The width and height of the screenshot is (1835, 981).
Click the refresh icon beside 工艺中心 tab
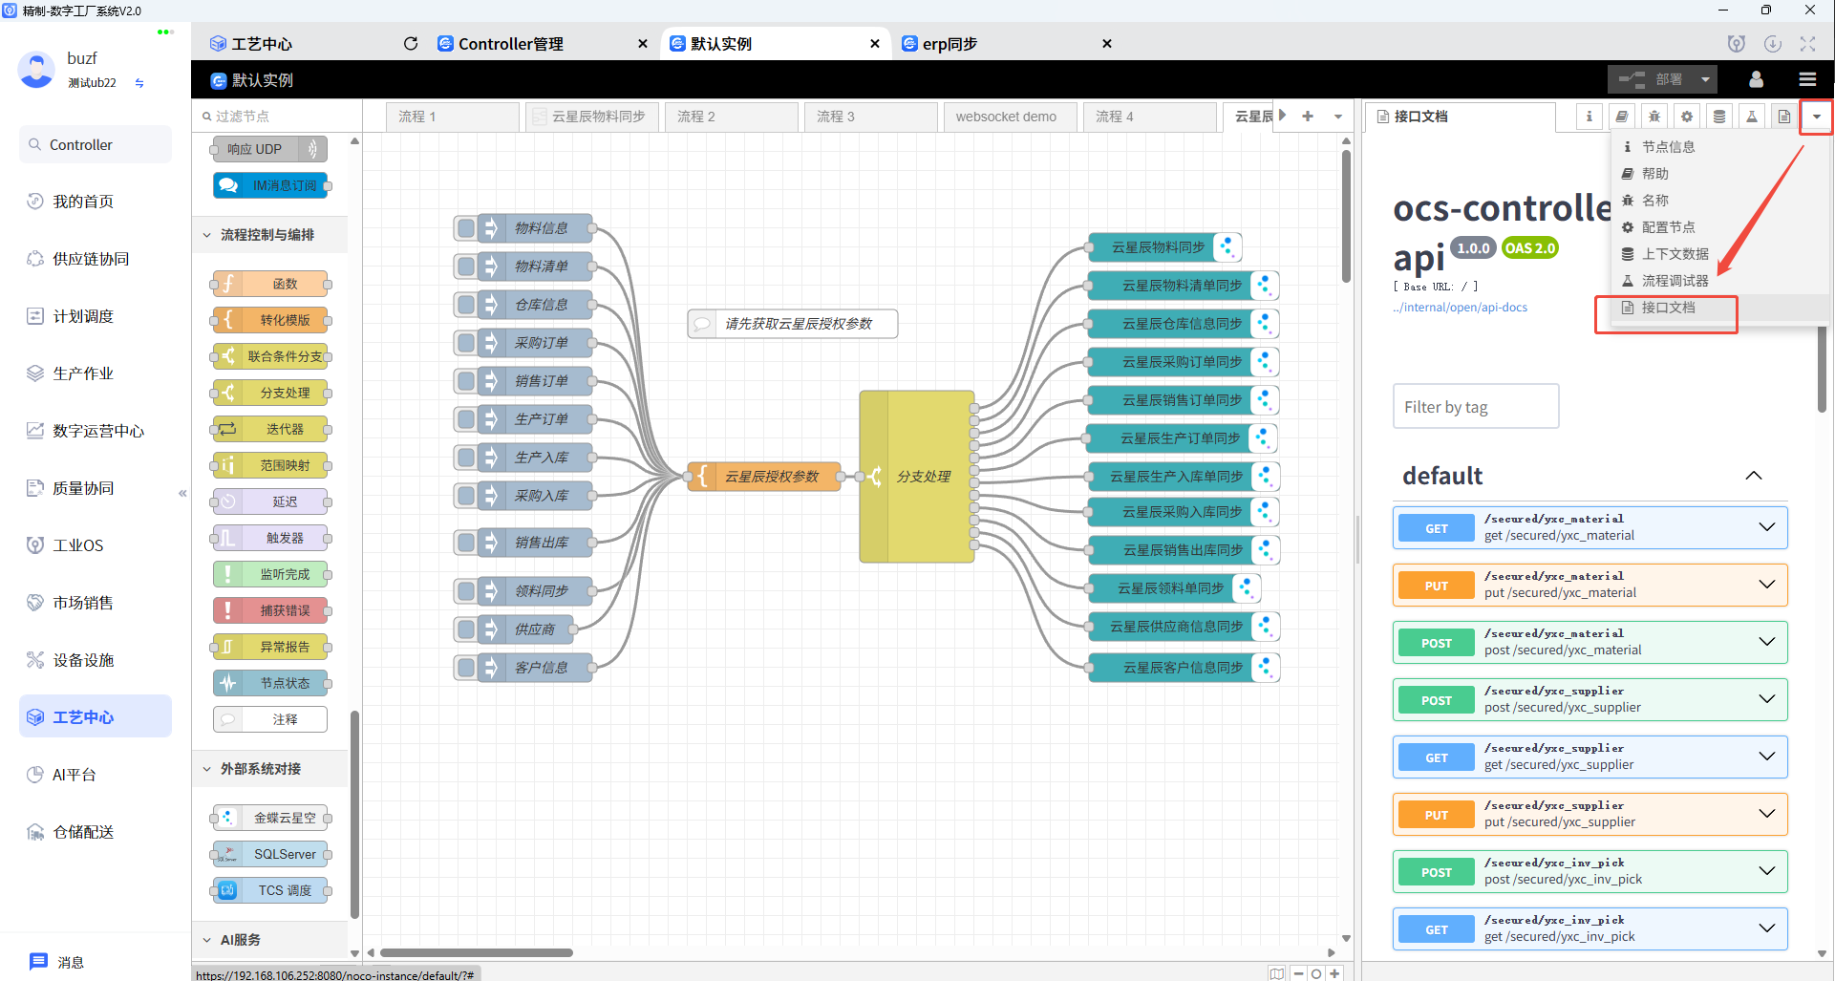click(411, 44)
